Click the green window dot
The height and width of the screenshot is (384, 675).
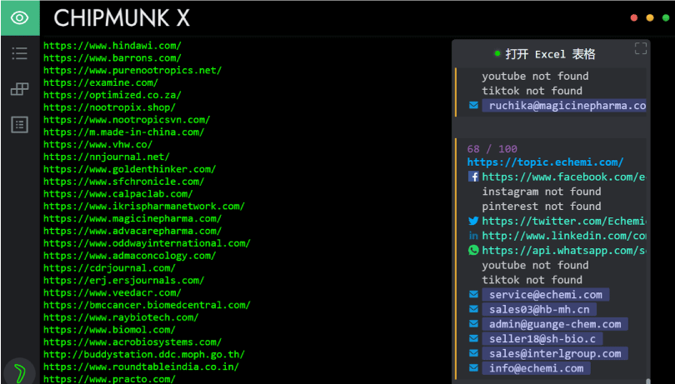tap(666, 17)
